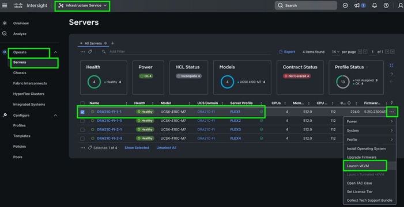Open HyperFlex Clusters in the sidebar
Viewport: 404px width, 207px height.
pos(29,94)
